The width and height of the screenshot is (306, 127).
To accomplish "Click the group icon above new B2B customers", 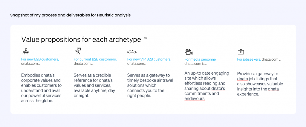I will (26, 51).
